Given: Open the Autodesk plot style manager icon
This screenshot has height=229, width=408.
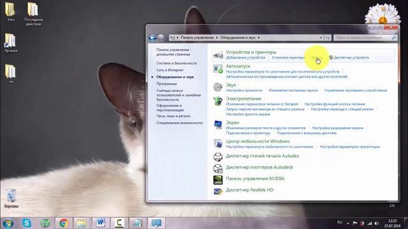Looking at the screenshot, I should pos(218,157).
